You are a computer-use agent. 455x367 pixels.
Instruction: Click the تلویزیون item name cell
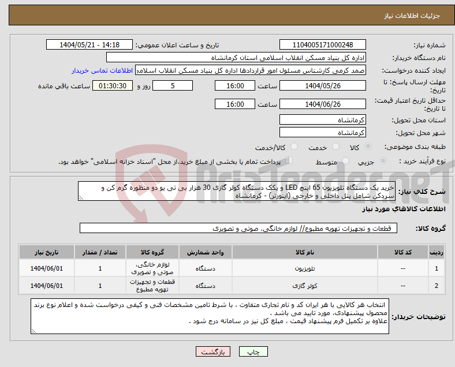pos(305,268)
